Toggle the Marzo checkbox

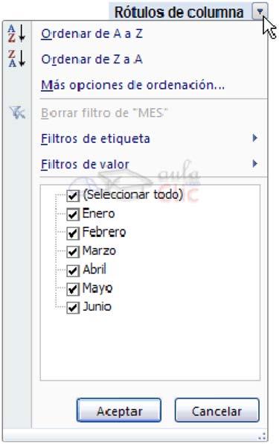pyautogui.click(x=73, y=252)
